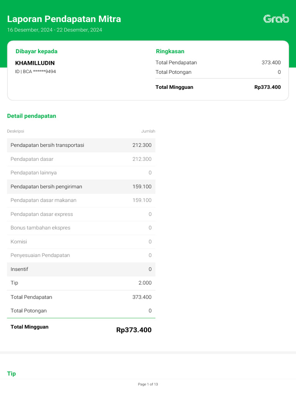
Task: Click the Page 1 of 13 indicator
Action: [148, 384]
